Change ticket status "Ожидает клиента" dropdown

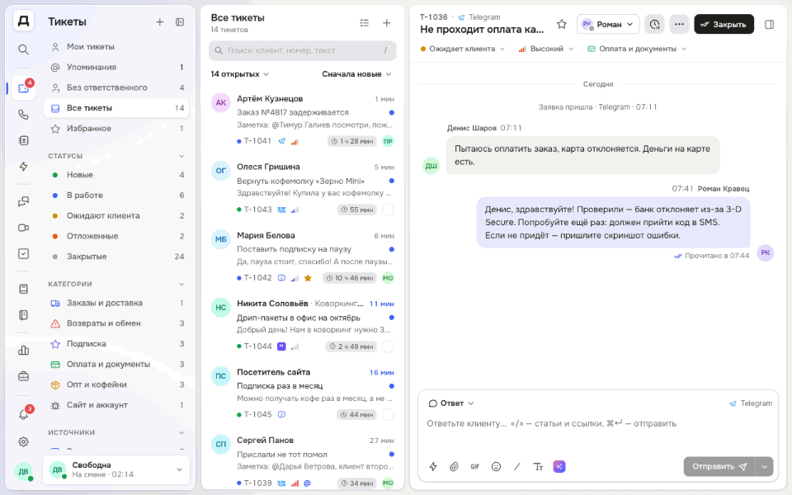point(462,49)
